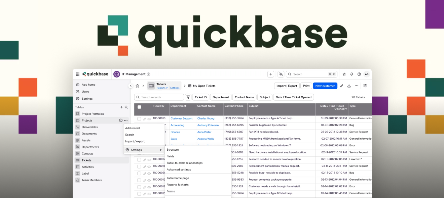Open the customize sliders icon

pos(365,86)
